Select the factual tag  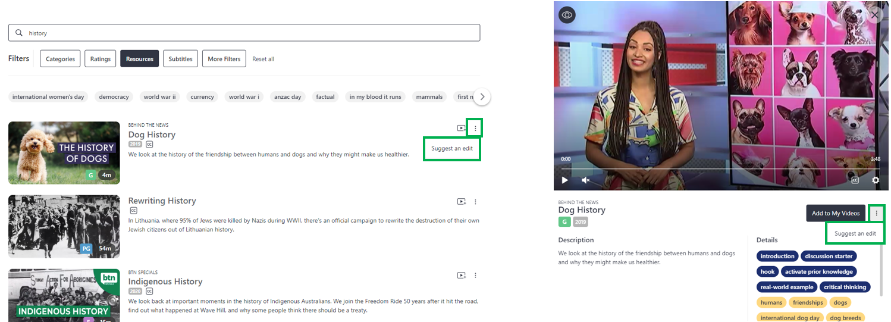[325, 96]
